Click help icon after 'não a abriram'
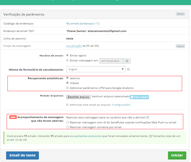The width and height of the screenshot is (191, 162). (148, 117)
